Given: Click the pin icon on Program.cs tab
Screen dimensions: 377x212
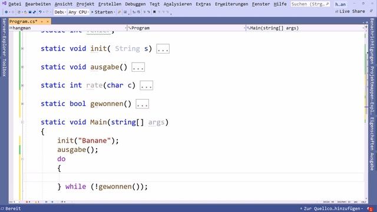Looking at the screenshot, I should [42, 22].
